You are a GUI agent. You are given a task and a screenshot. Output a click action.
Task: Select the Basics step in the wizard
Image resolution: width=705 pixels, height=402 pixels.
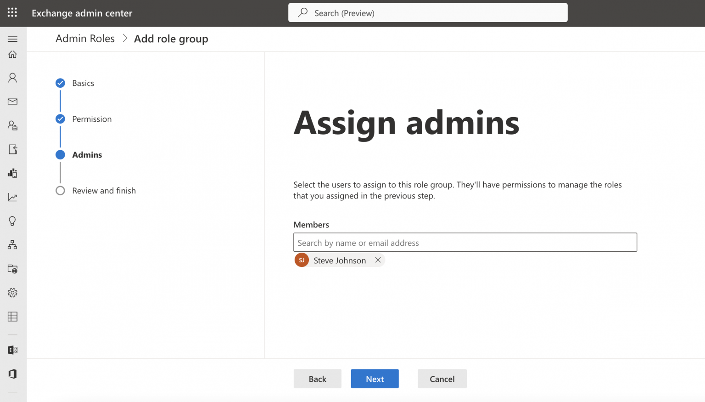83,83
